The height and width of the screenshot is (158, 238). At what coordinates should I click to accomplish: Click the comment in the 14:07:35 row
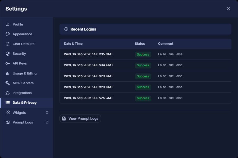tap(170, 54)
